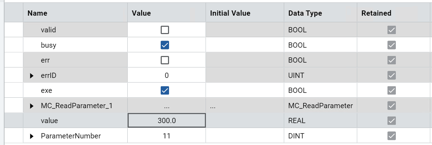
Task: Uncheck the busy value checkbox
Action: pyautogui.click(x=165, y=45)
